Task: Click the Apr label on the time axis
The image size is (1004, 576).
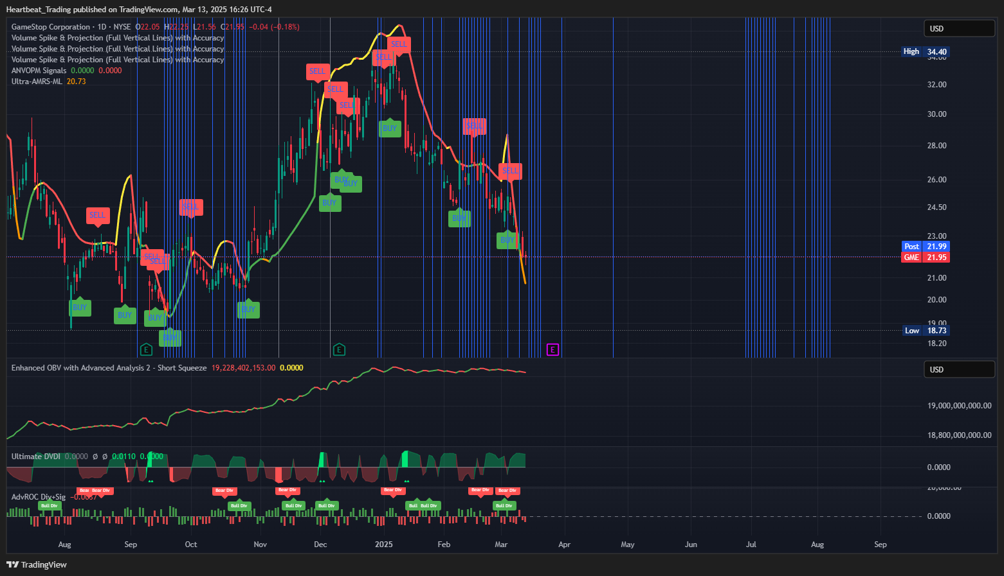Action: pos(565,545)
